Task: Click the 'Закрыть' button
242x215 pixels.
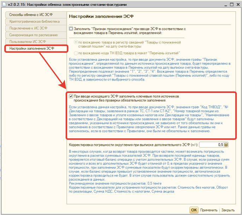Action: [228, 210]
